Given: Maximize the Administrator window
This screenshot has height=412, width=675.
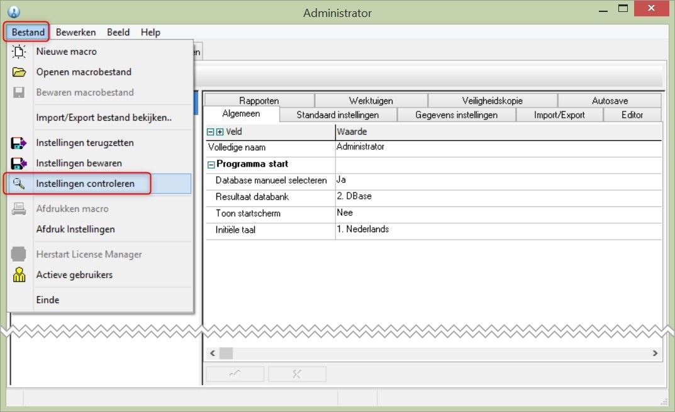Looking at the screenshot, I should 623,9.
